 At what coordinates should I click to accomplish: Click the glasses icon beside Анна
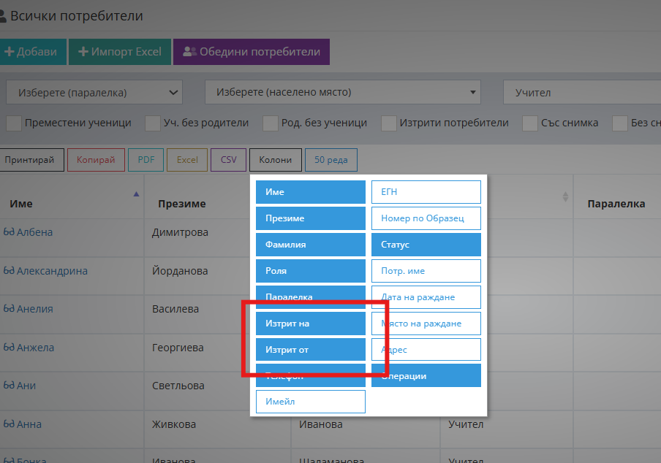coord(9,424)
